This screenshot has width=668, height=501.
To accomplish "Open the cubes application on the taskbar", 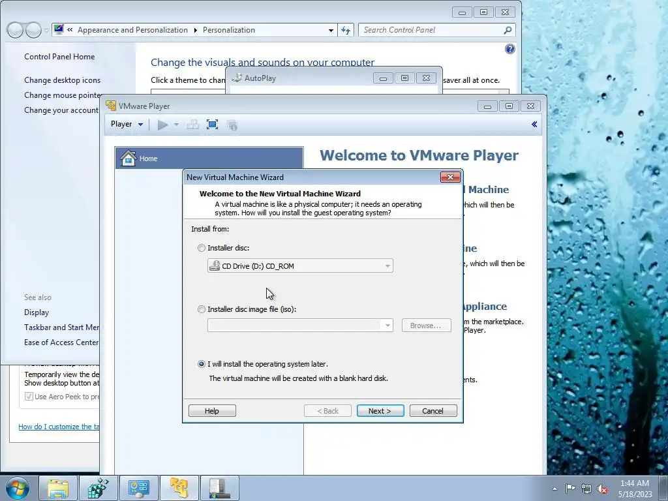I will 99,488.
